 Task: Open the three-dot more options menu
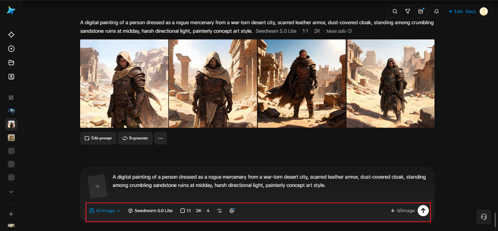[161, 138]
